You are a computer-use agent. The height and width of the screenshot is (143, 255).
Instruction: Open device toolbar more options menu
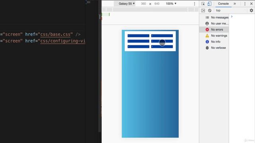tap(194, 4)
